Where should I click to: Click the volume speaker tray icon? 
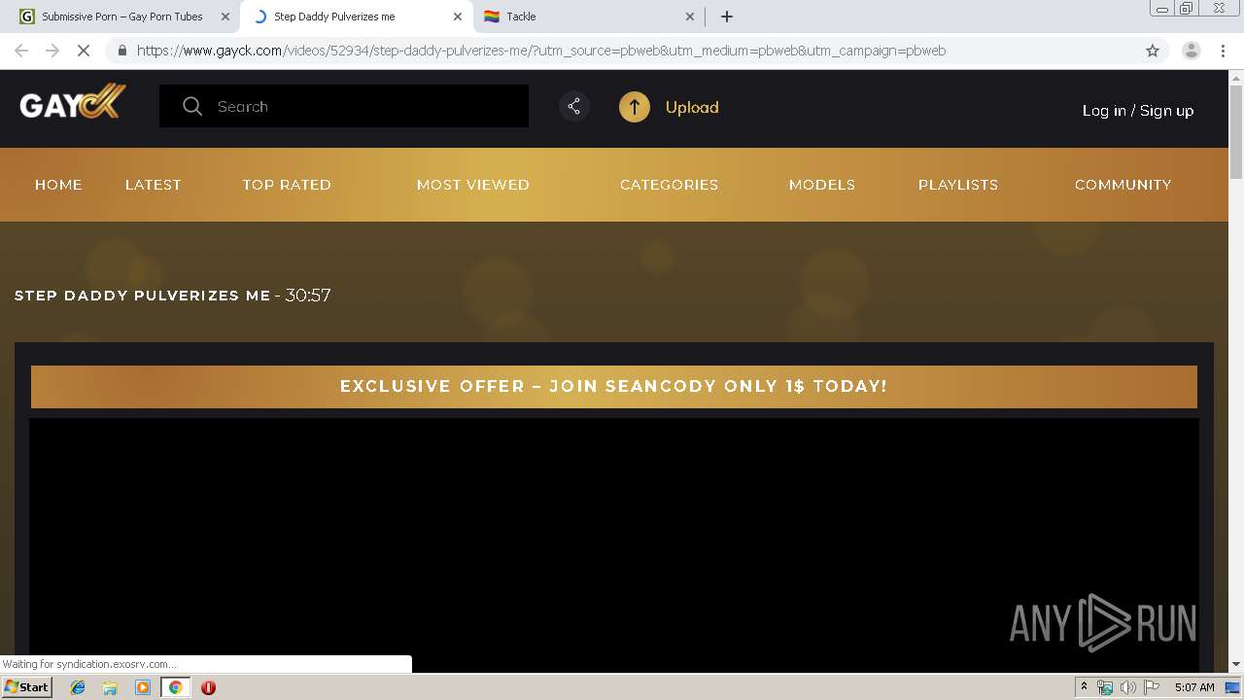[1127, 687]
